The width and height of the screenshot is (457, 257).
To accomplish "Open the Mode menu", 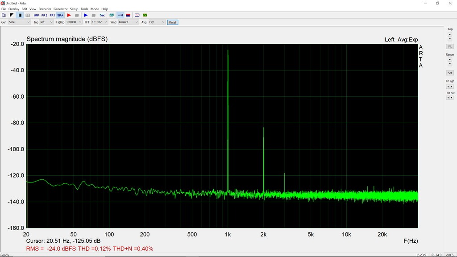I will (95, 9).
